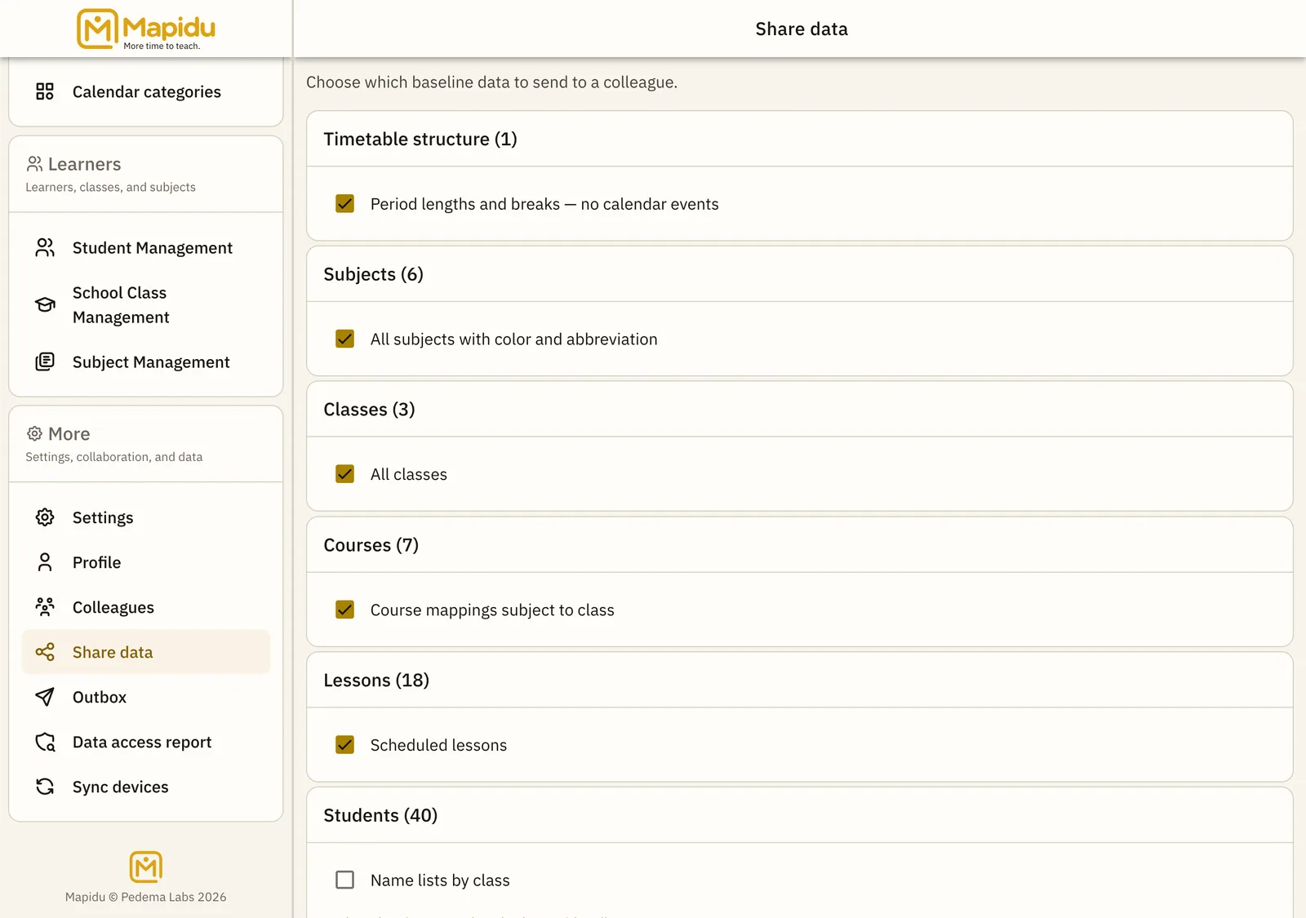
Task: Click the Student Management people icon
Action: 45,247
